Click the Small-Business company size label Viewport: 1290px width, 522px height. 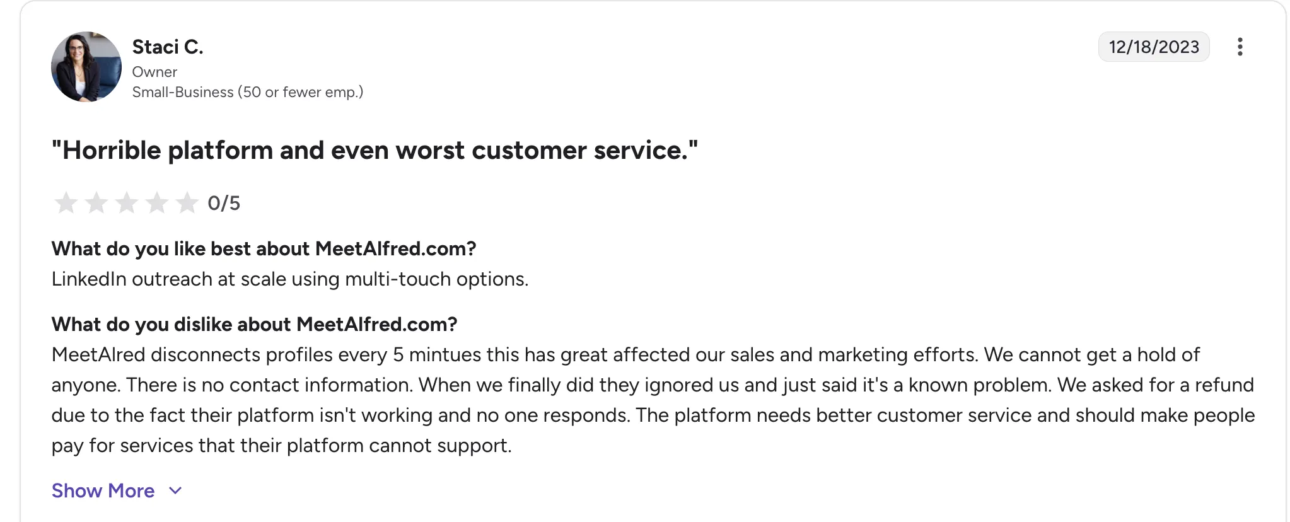(247, 92)
